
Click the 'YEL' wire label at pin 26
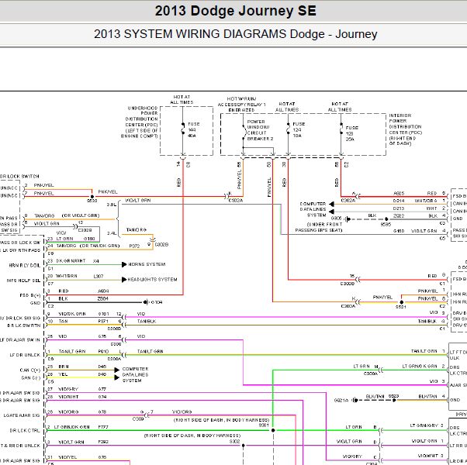(63, 374)
